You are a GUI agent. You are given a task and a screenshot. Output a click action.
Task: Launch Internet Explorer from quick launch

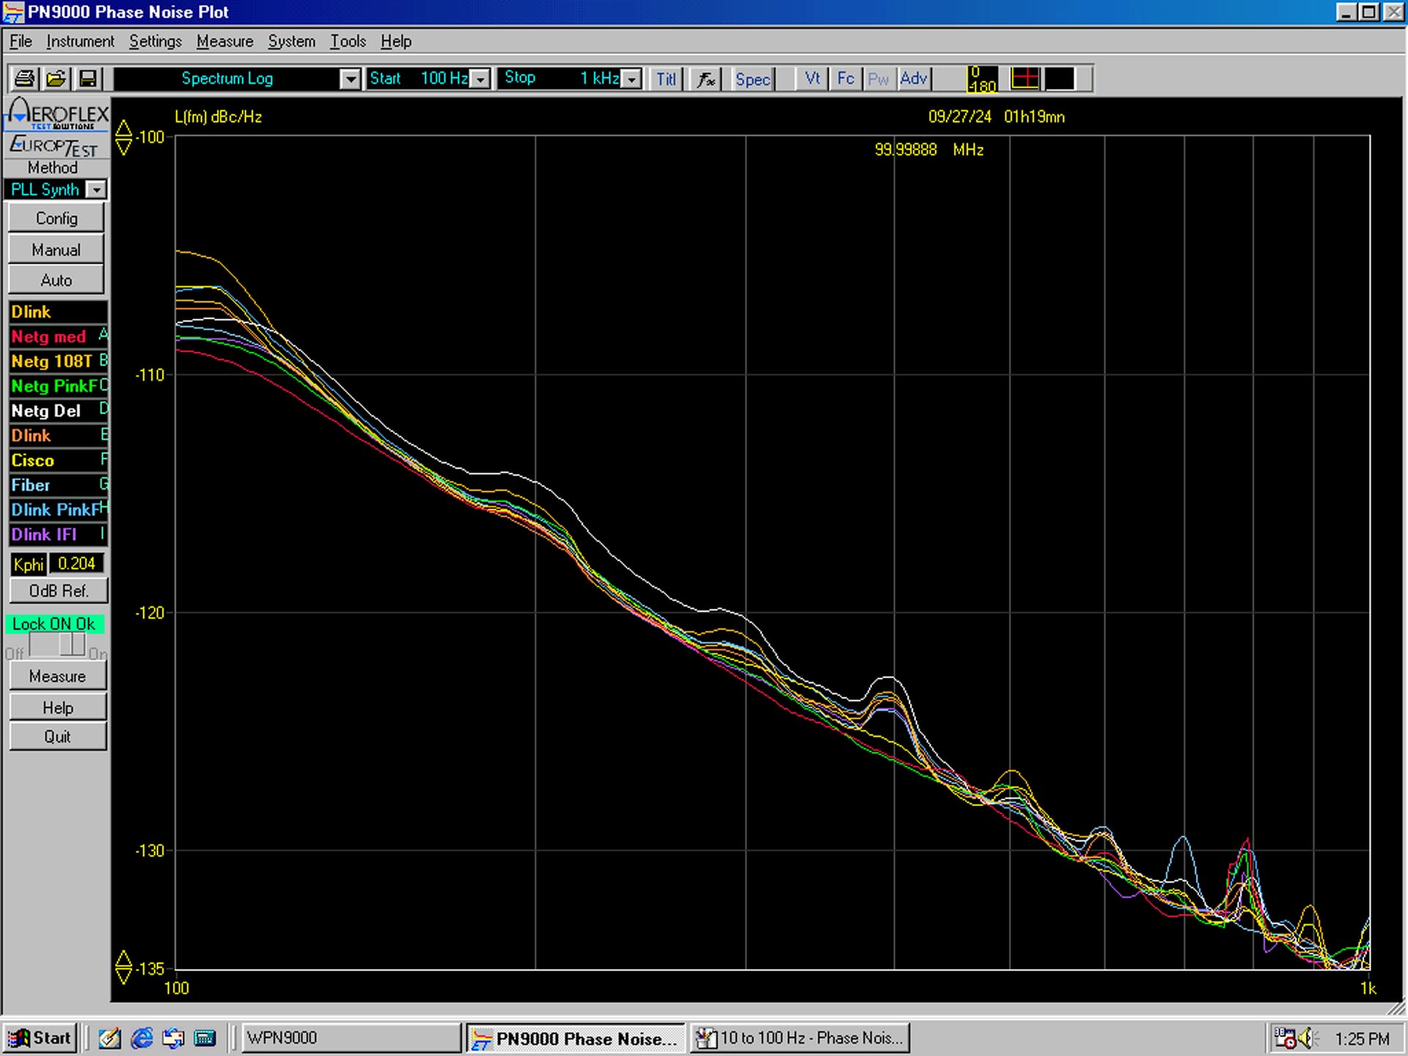(x=142, y=1038)
